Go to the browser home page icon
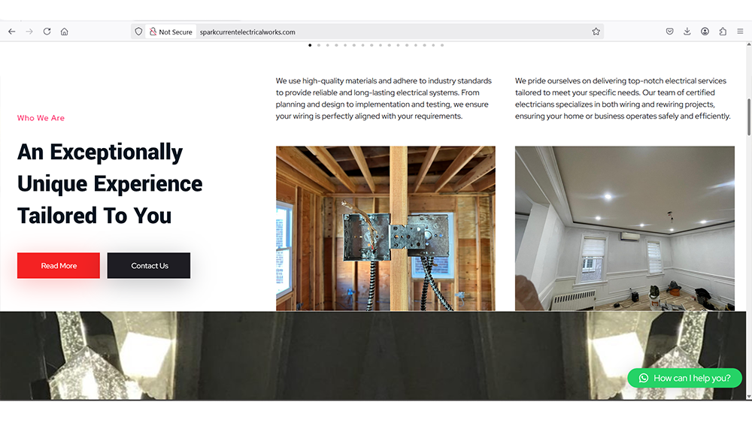The height and width of the screenshot is (423, 752). tap(65, 32)
